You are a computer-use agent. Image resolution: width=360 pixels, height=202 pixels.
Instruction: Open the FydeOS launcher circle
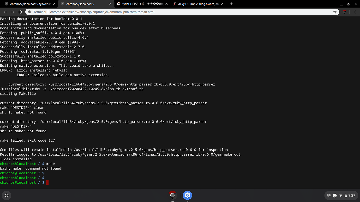coord(6,195)
